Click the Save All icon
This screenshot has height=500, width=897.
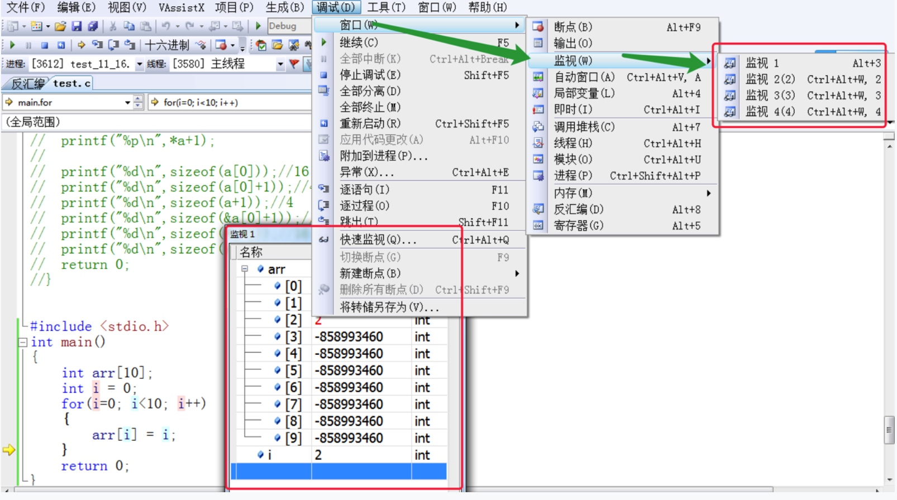(93, 26)
